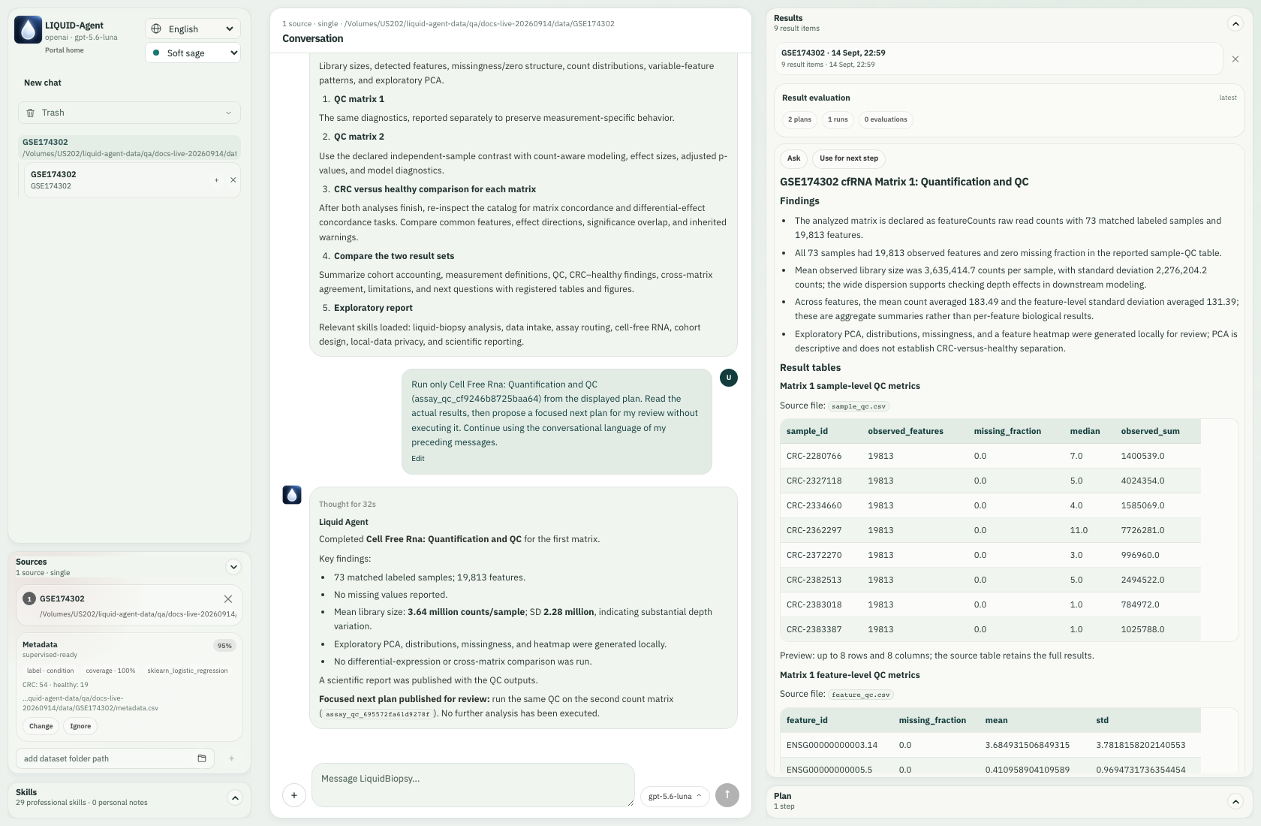Image resolution: width=1261 pixels, height=826 pixels.
Task: Remove the GSE174302 source with its X icon
Action: 228,598
